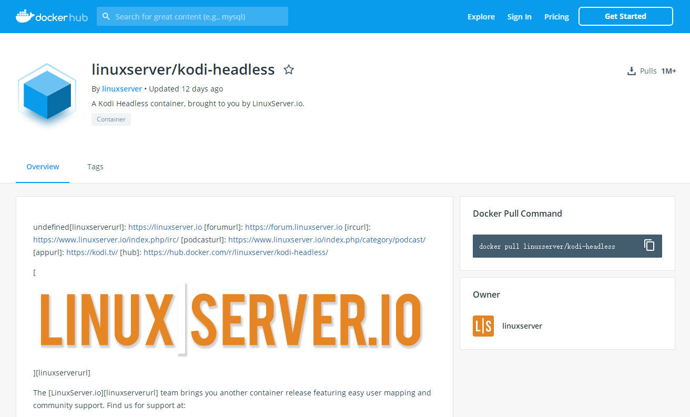Click the 'Updated 12 days ago' text
Image resolution: width=690 pixels, height=417 pixels.
click(x=186, y=89)
